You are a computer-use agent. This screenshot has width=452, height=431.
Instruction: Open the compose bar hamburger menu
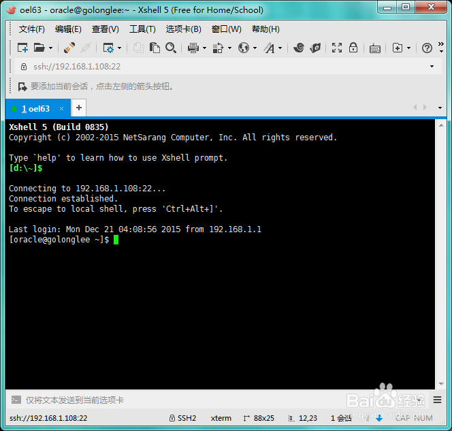point(437,400)
